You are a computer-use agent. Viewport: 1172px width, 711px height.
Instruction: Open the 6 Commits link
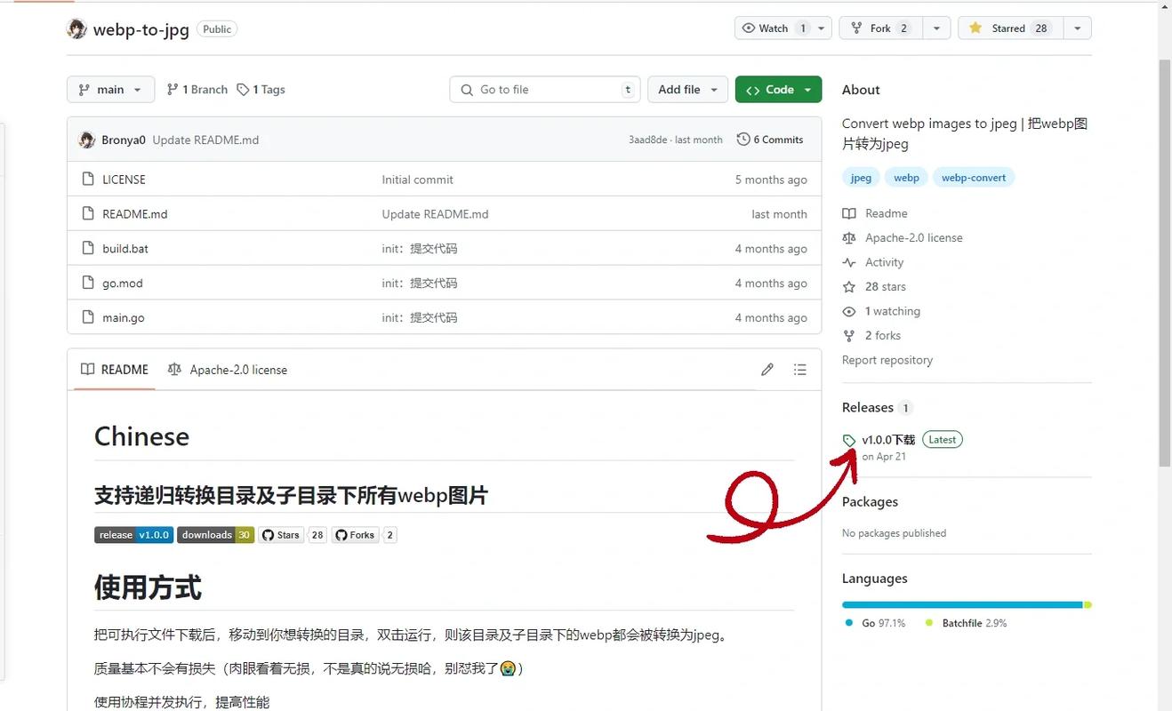point(770,140)
